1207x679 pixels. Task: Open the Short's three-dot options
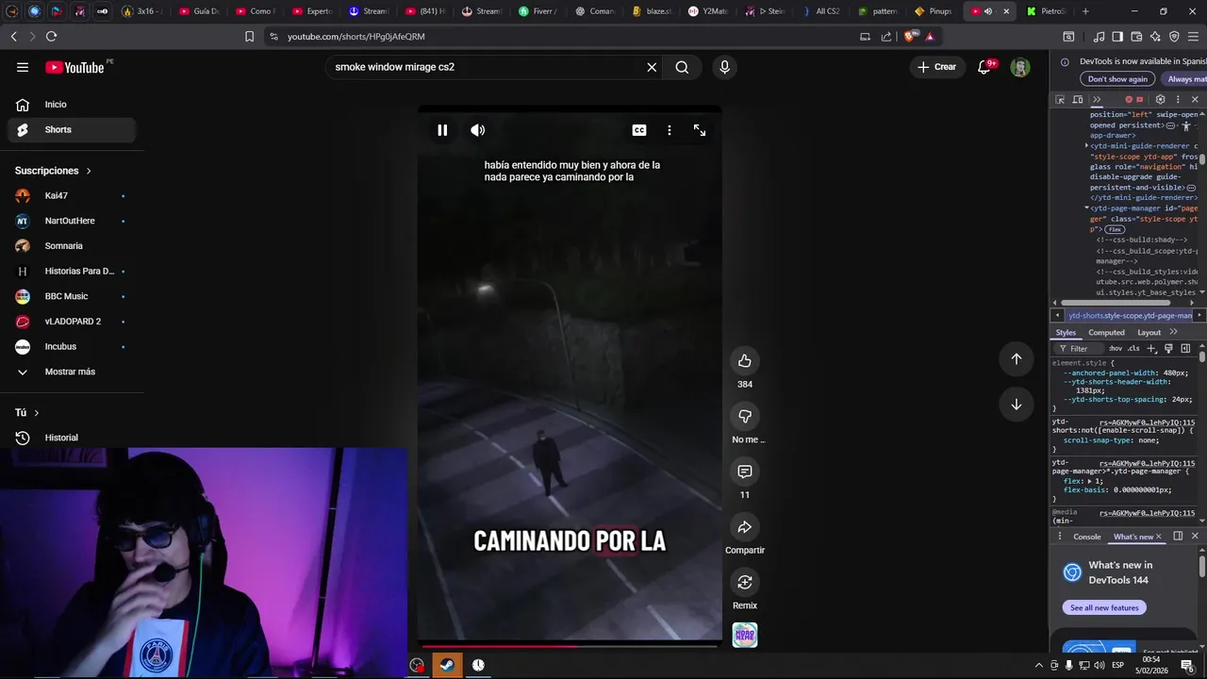pyautogui.click(x=670, y=130)
